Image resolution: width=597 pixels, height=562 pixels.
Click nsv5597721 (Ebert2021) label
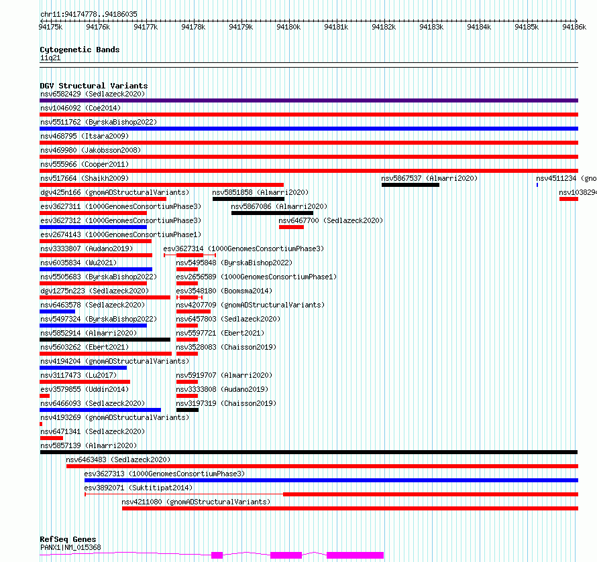220,333
